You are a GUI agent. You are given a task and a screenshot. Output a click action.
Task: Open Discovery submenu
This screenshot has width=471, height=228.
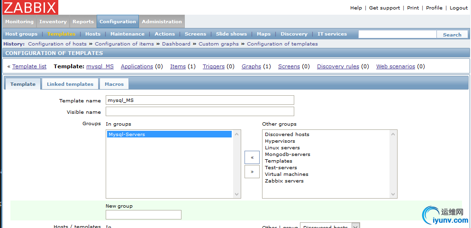(x=294, y=34)
